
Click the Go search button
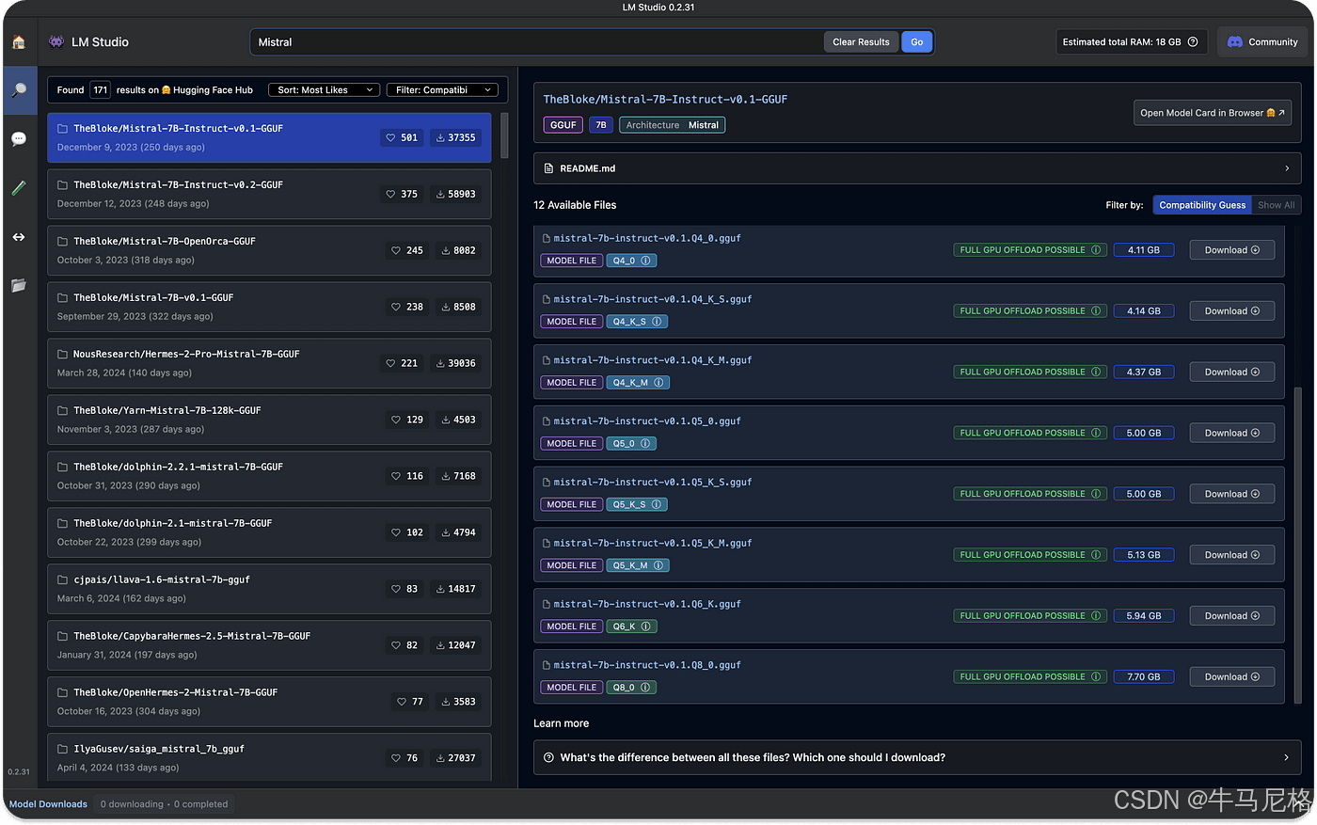[916, 41]
